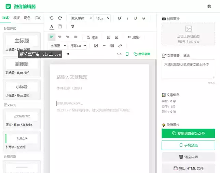Open the 行高1.8 line height dropdown
220x173 pixels.
click(x=78, y=46)
